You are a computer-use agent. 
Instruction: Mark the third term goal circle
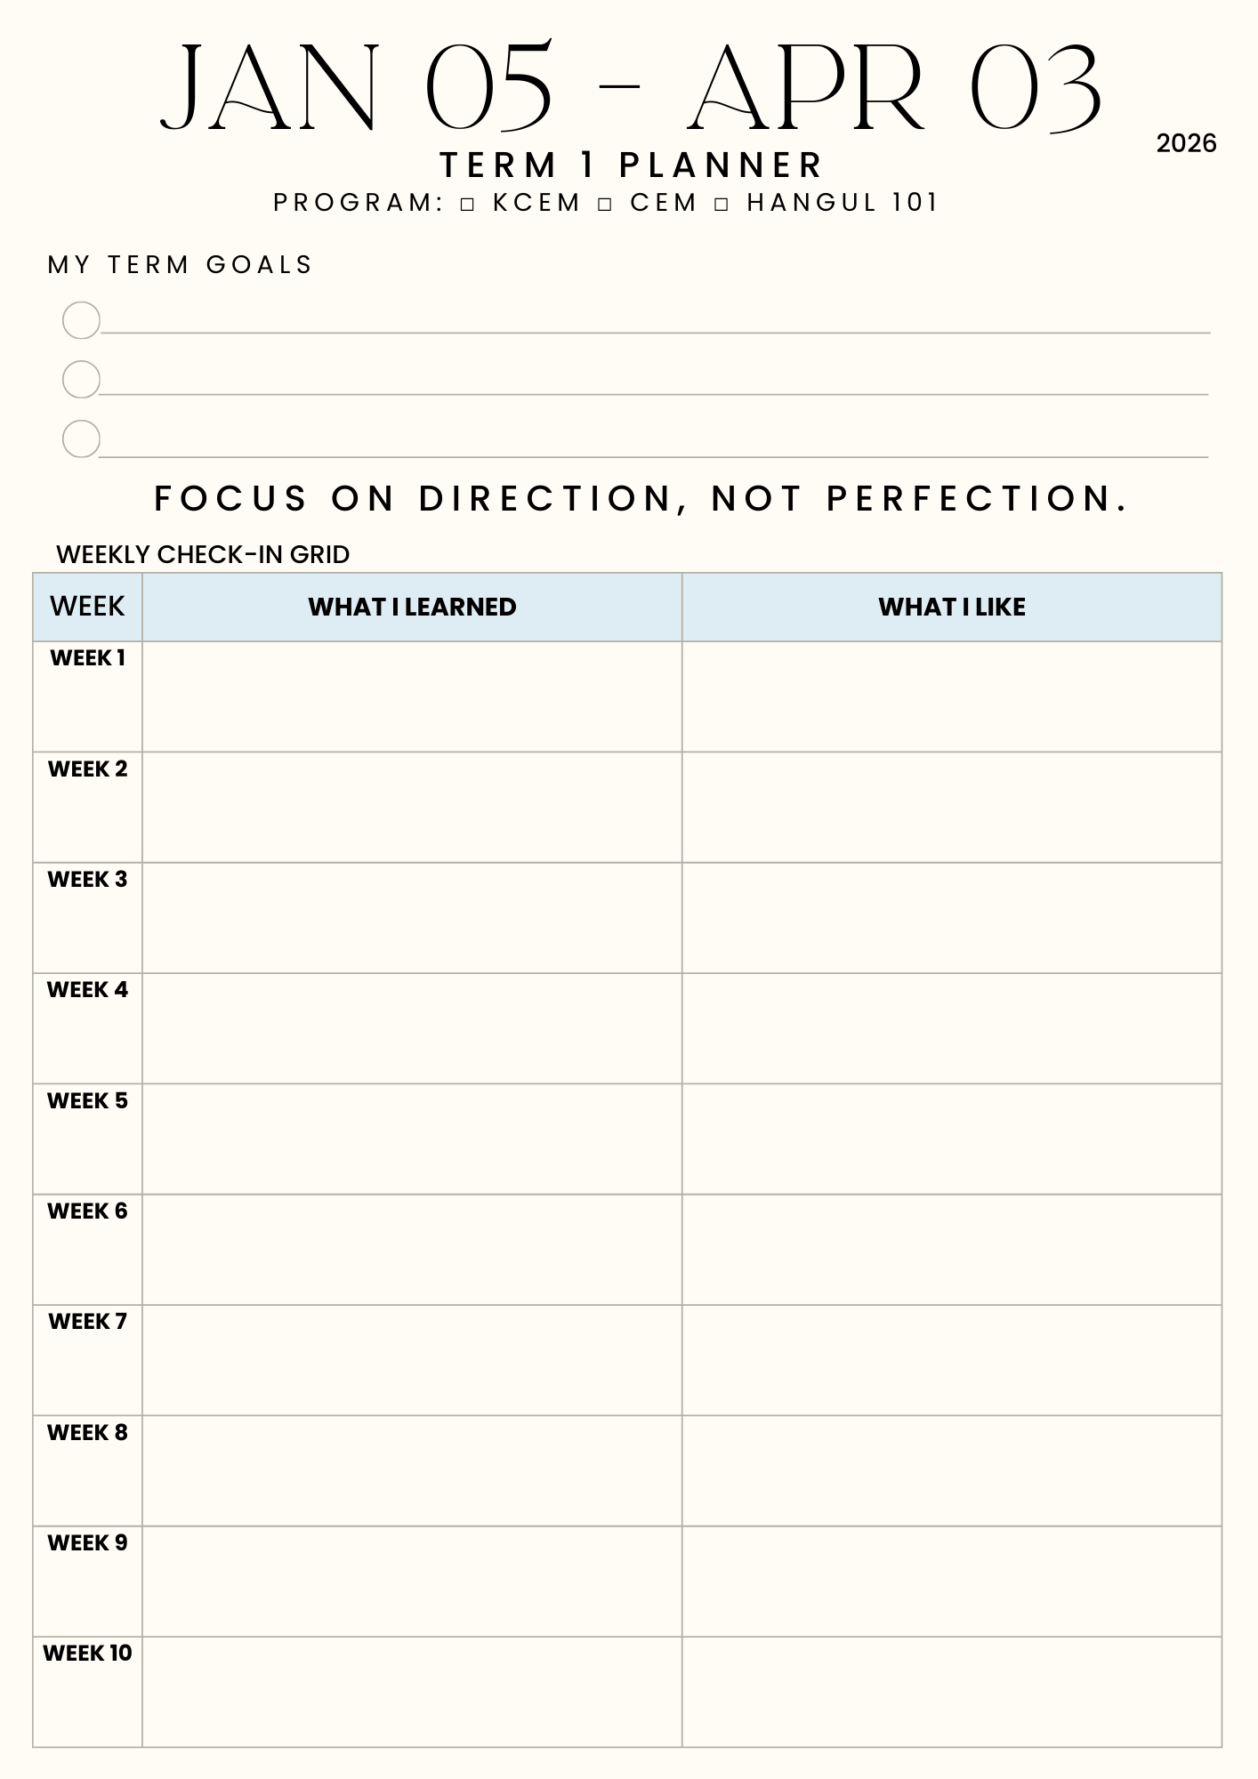[x=81, y=439]
